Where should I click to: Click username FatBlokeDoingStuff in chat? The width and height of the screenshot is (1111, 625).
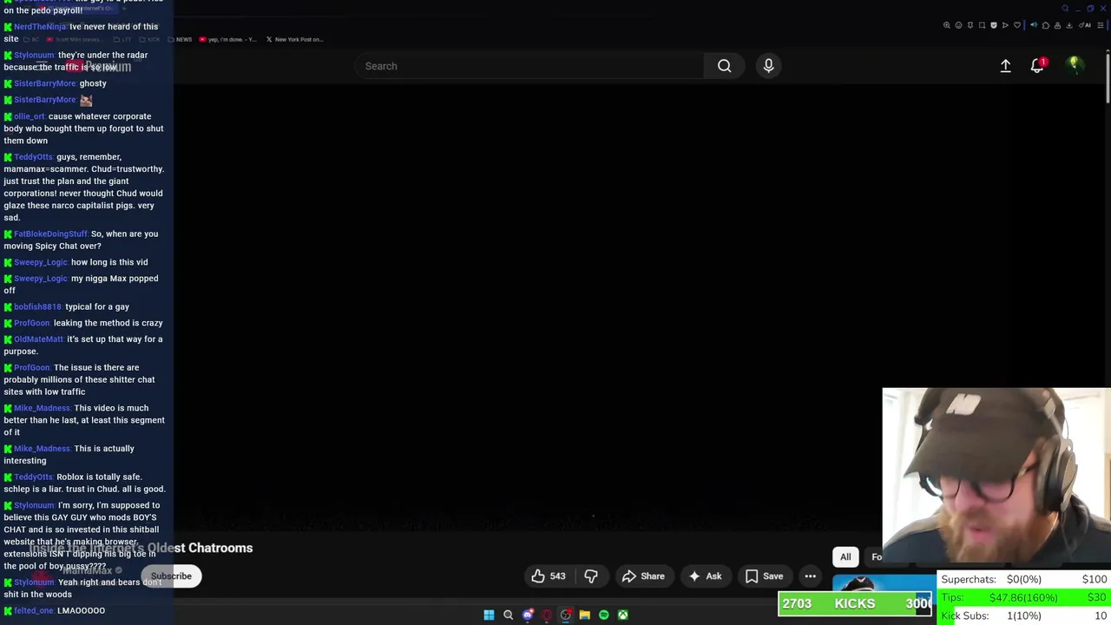coord(50,234)
